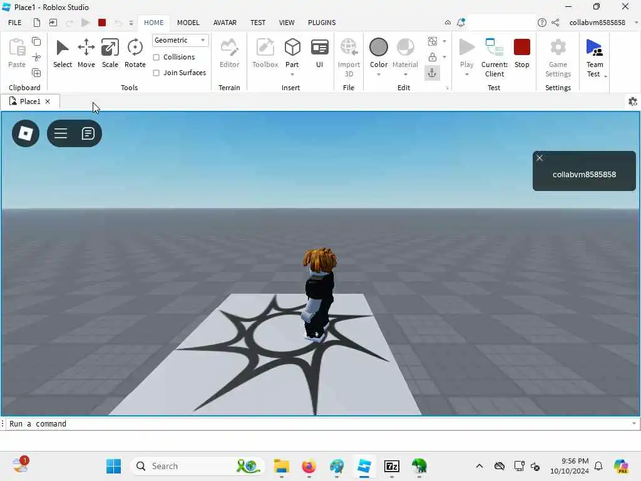Select the Select arrow tool

point(62,53)
